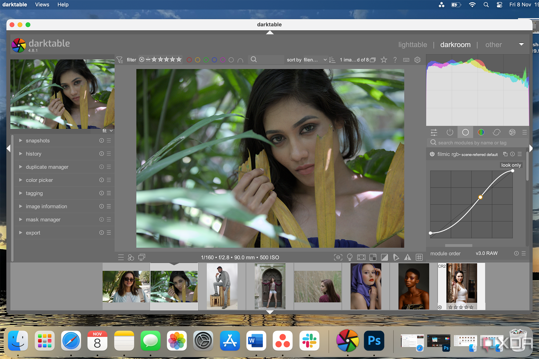Drag the filmic rgb tone curve node
This screenshot has height=359, width=539.
coord(480,196)
